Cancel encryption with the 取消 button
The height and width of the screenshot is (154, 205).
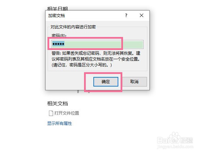pos(134,82)
